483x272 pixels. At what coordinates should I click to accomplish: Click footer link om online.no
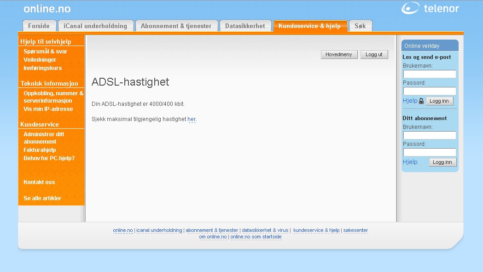pyautogui.click(x=213, y=237)
